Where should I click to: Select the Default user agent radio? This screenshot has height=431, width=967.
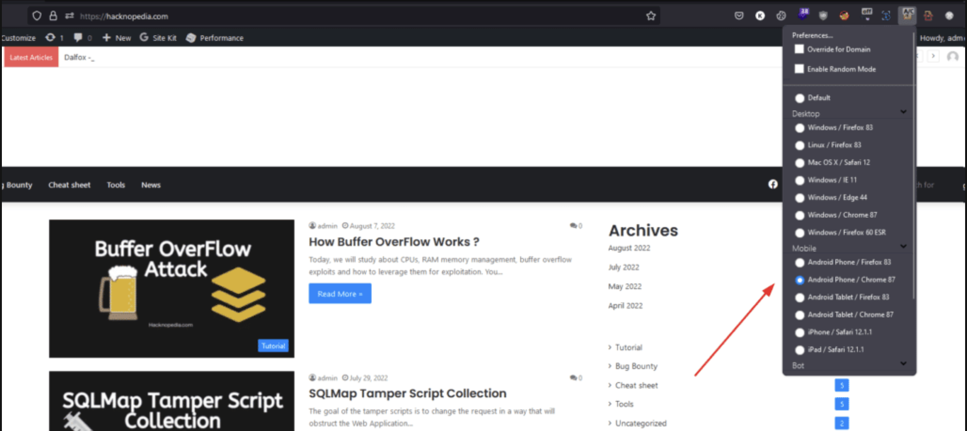pos(800,98)
